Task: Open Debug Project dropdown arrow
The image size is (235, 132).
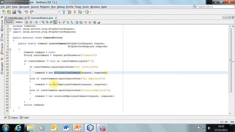Action: [x=83, y=12]
